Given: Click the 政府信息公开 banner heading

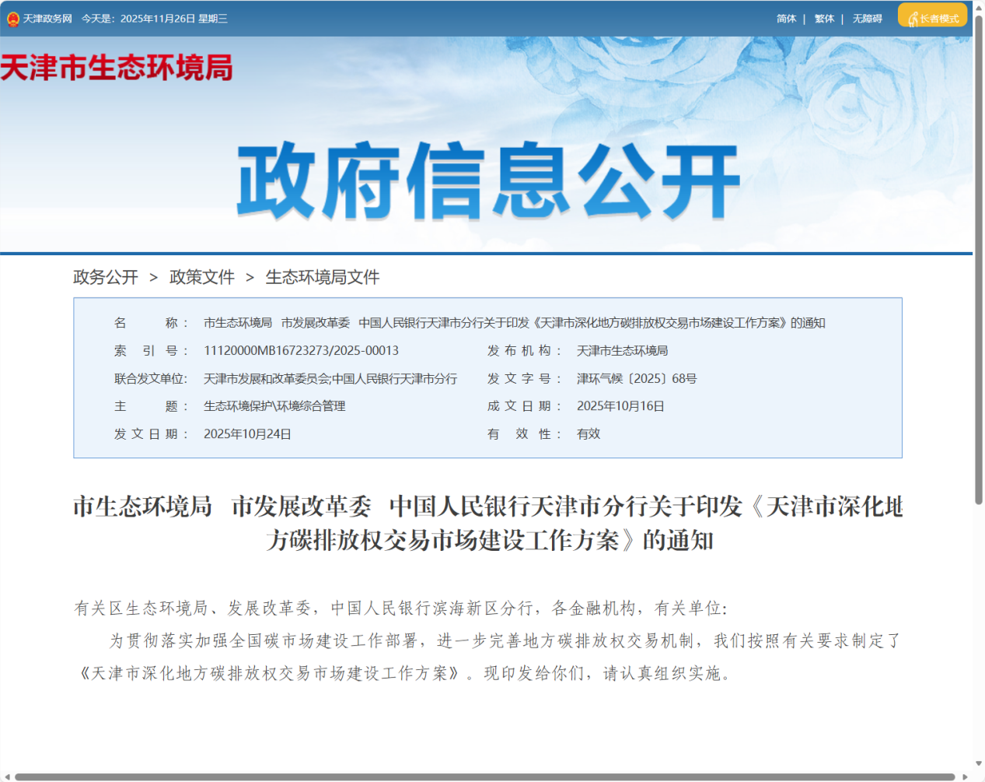Looking at the screenshot, I should click(488, 177).
